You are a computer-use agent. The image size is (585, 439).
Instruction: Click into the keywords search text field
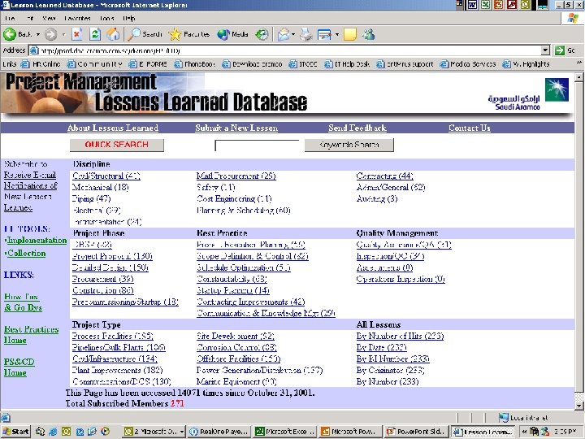coord(257,146)
